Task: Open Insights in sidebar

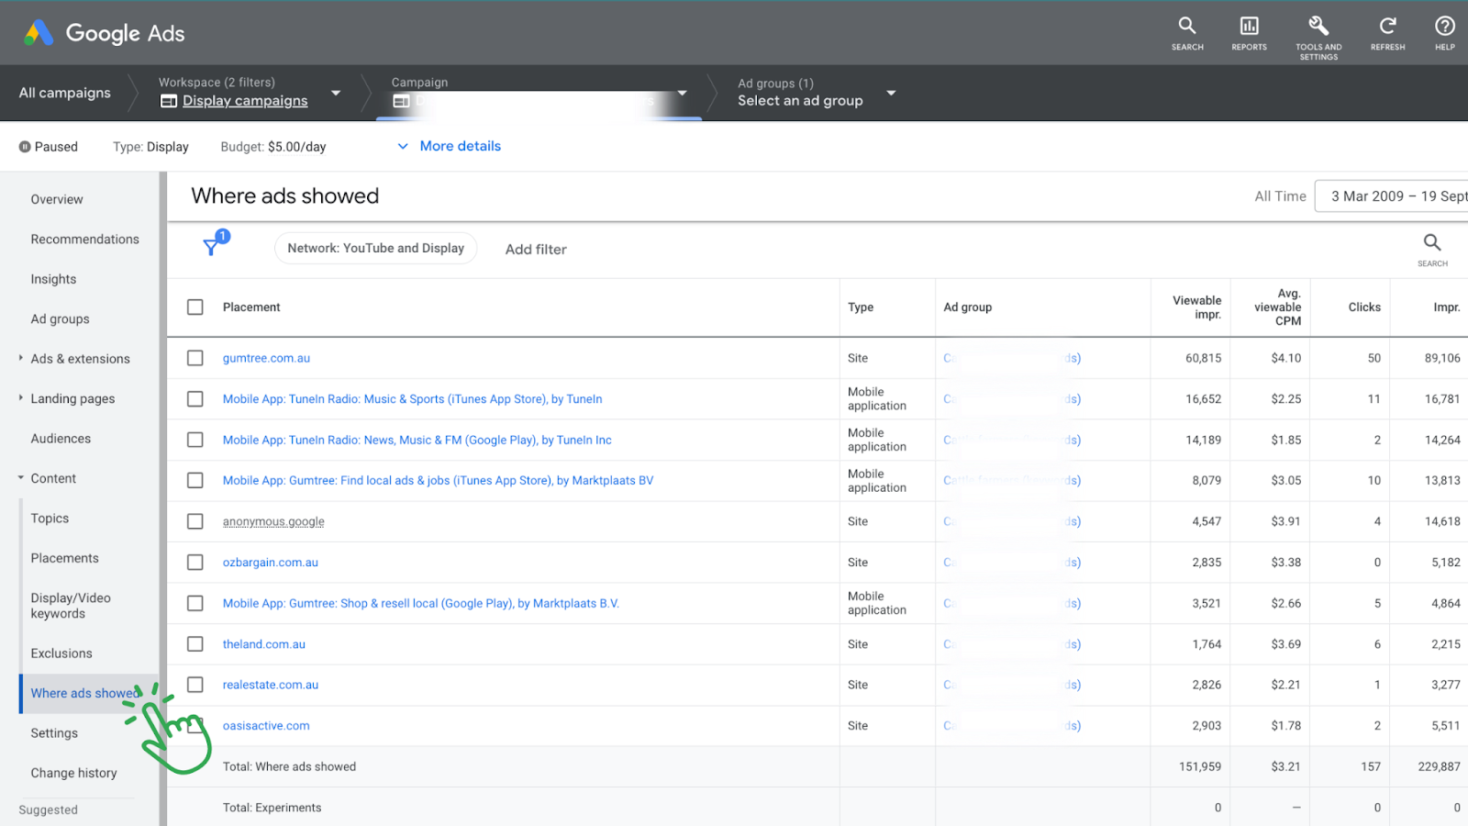Action: [x=53, y=279]
